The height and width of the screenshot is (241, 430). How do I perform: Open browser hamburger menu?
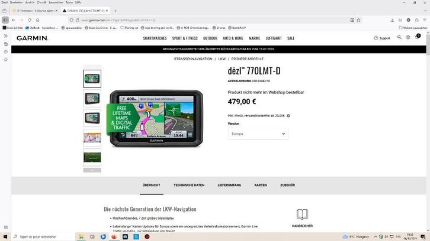pos(425,20)
